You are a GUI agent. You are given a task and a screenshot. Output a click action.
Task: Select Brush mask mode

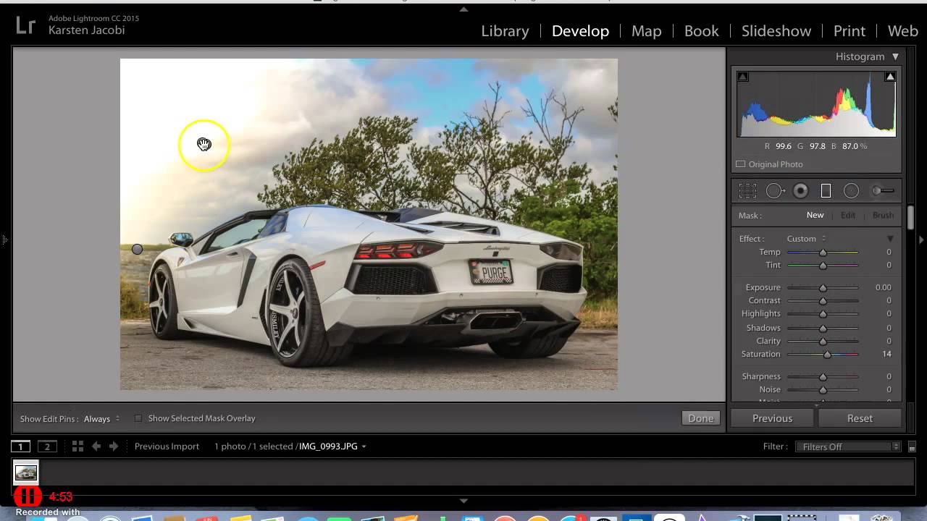tap(883, 215)
